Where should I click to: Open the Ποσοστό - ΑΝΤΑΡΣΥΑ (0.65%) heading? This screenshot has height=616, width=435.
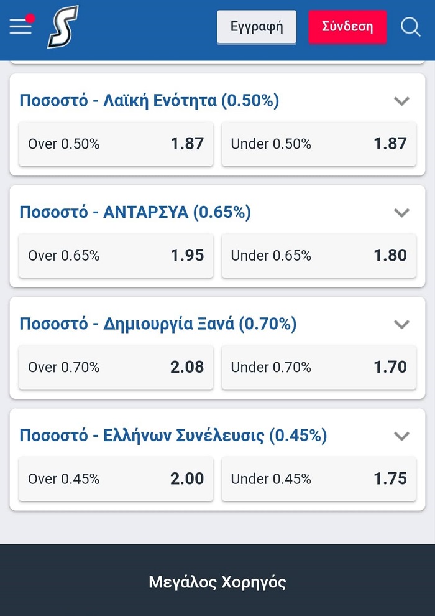[135, 213]
